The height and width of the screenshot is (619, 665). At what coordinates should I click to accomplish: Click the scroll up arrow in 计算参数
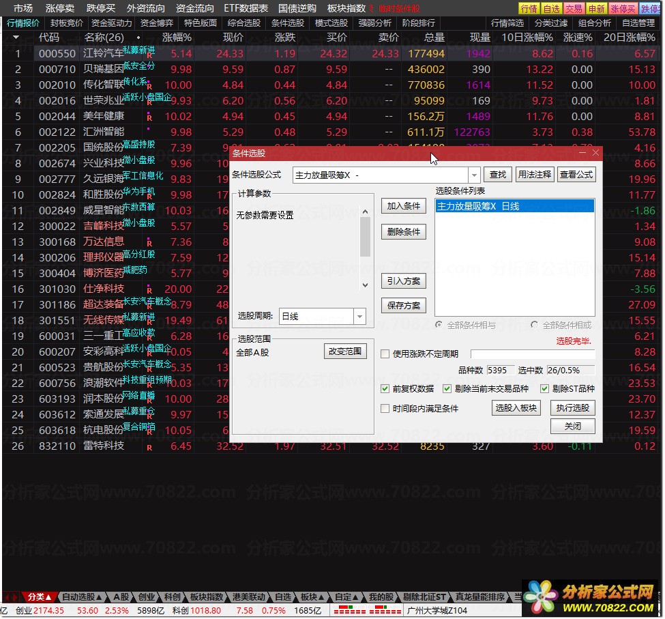click(365, 212)
